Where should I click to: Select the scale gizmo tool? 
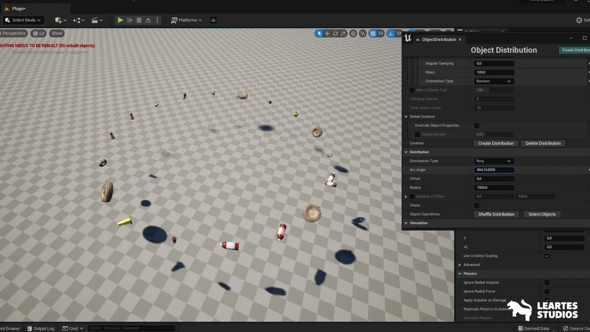[x=343, y=33]
